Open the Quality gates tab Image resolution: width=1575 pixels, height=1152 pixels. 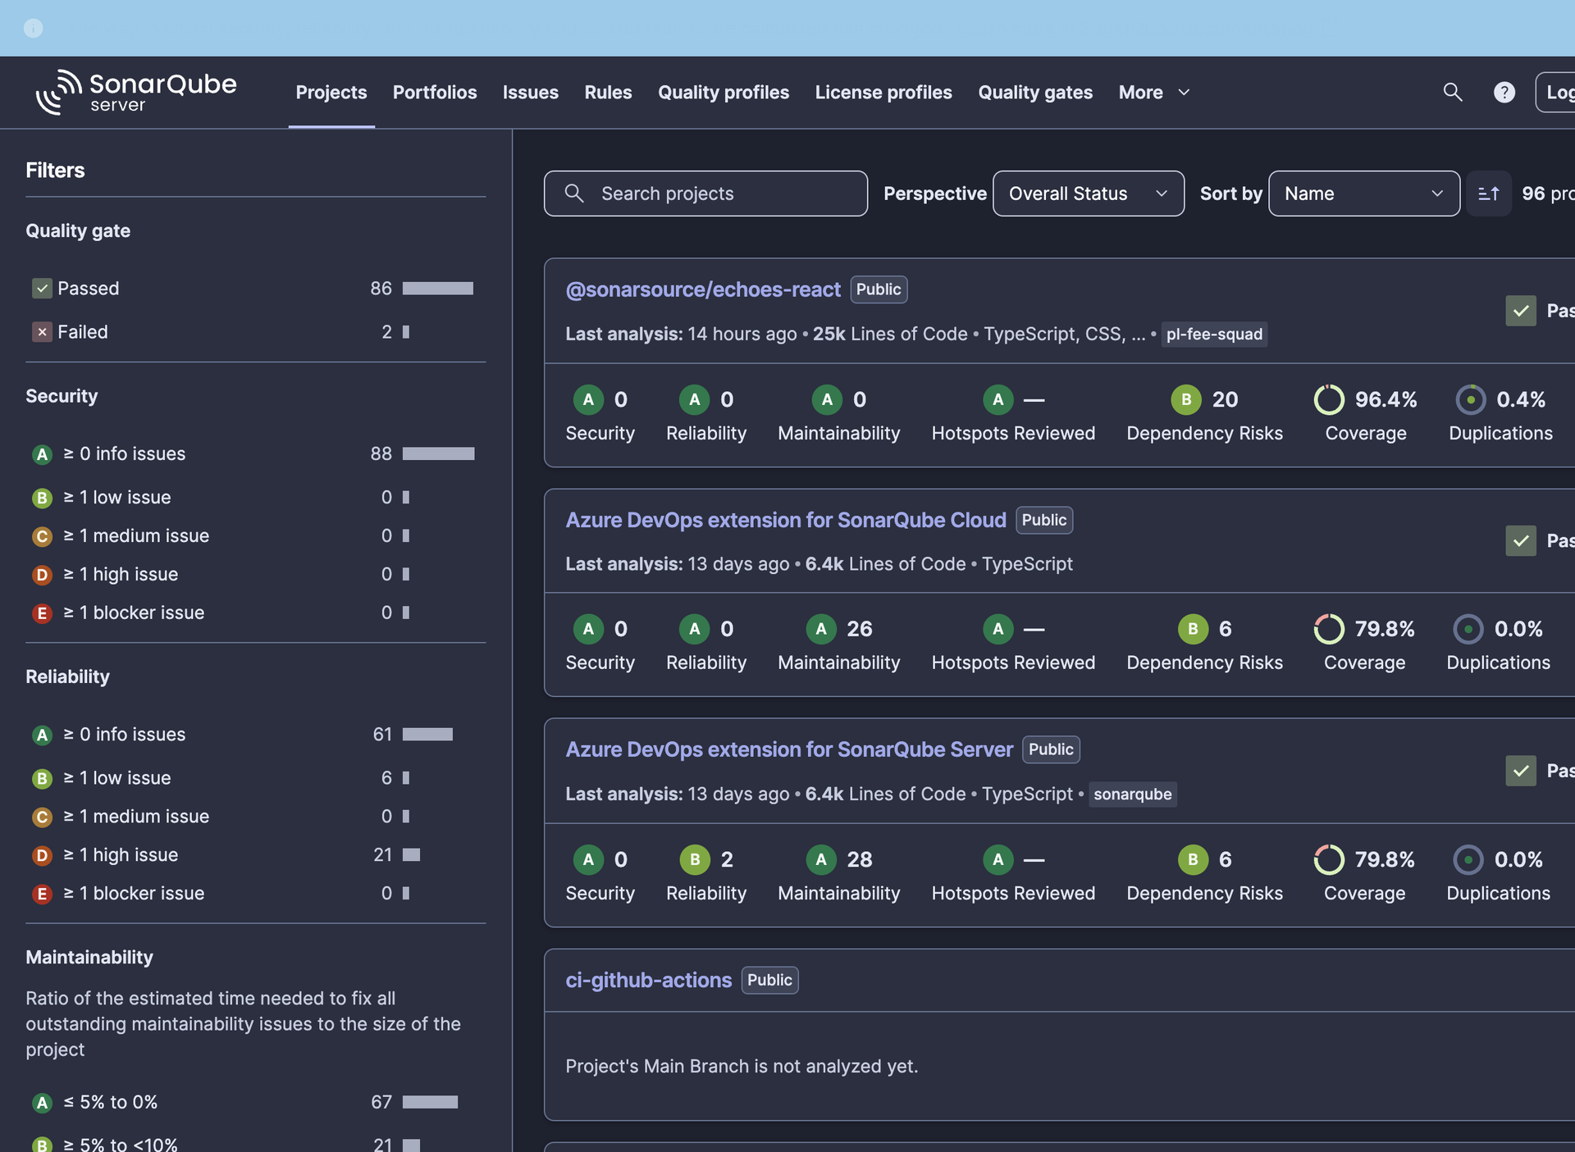pyautogui.click(x=1035, y=93)
